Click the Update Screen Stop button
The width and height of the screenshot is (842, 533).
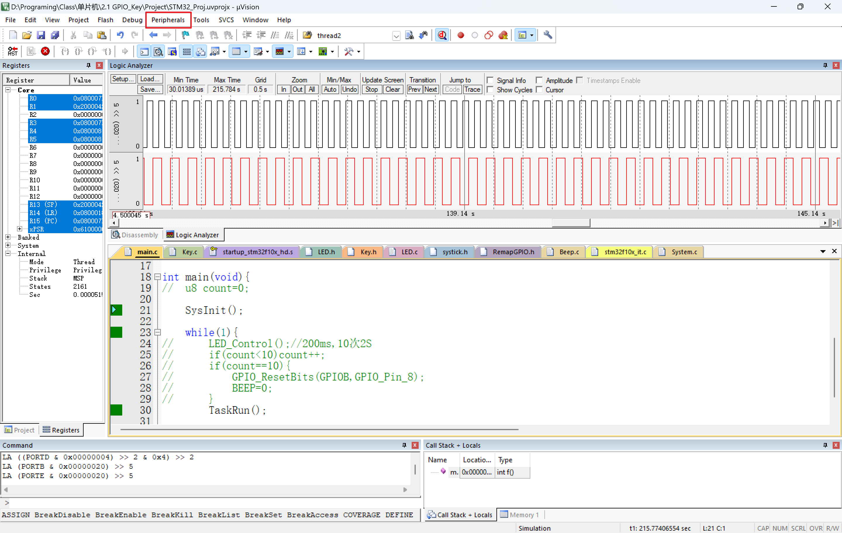(x=371, y=89)
